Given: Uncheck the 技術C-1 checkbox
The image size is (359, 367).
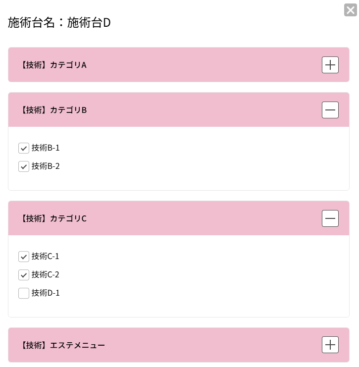Looking at the screenshot, I should (x=24, y=257).
